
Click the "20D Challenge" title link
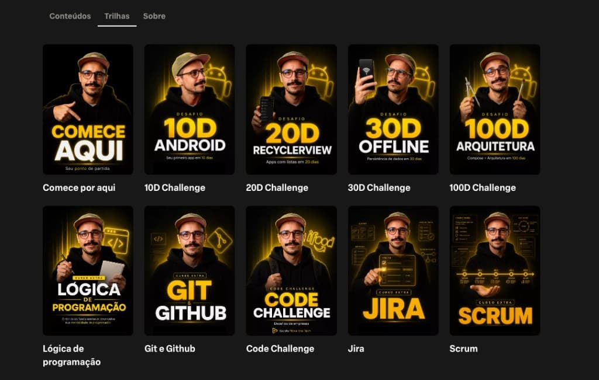(277, 187)
